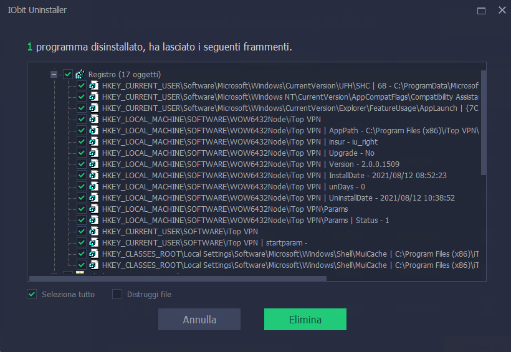
Task: Click registry icon of Params | Status - 1 entry
Action: (94, 221)
